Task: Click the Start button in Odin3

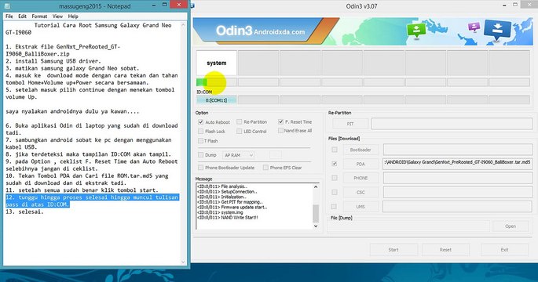Action: tap(393, 249)
